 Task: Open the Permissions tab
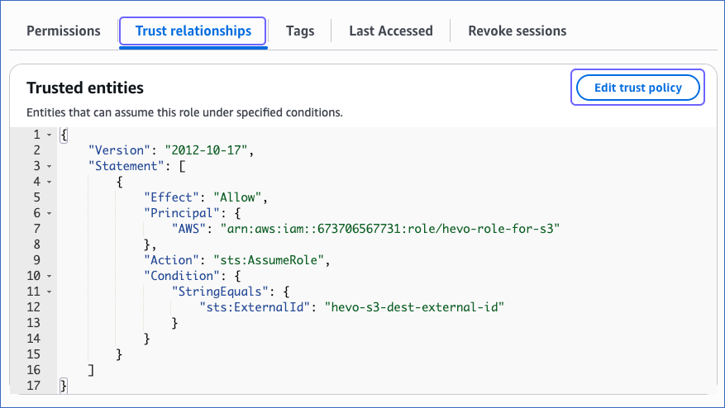click(x=64, y=31)
